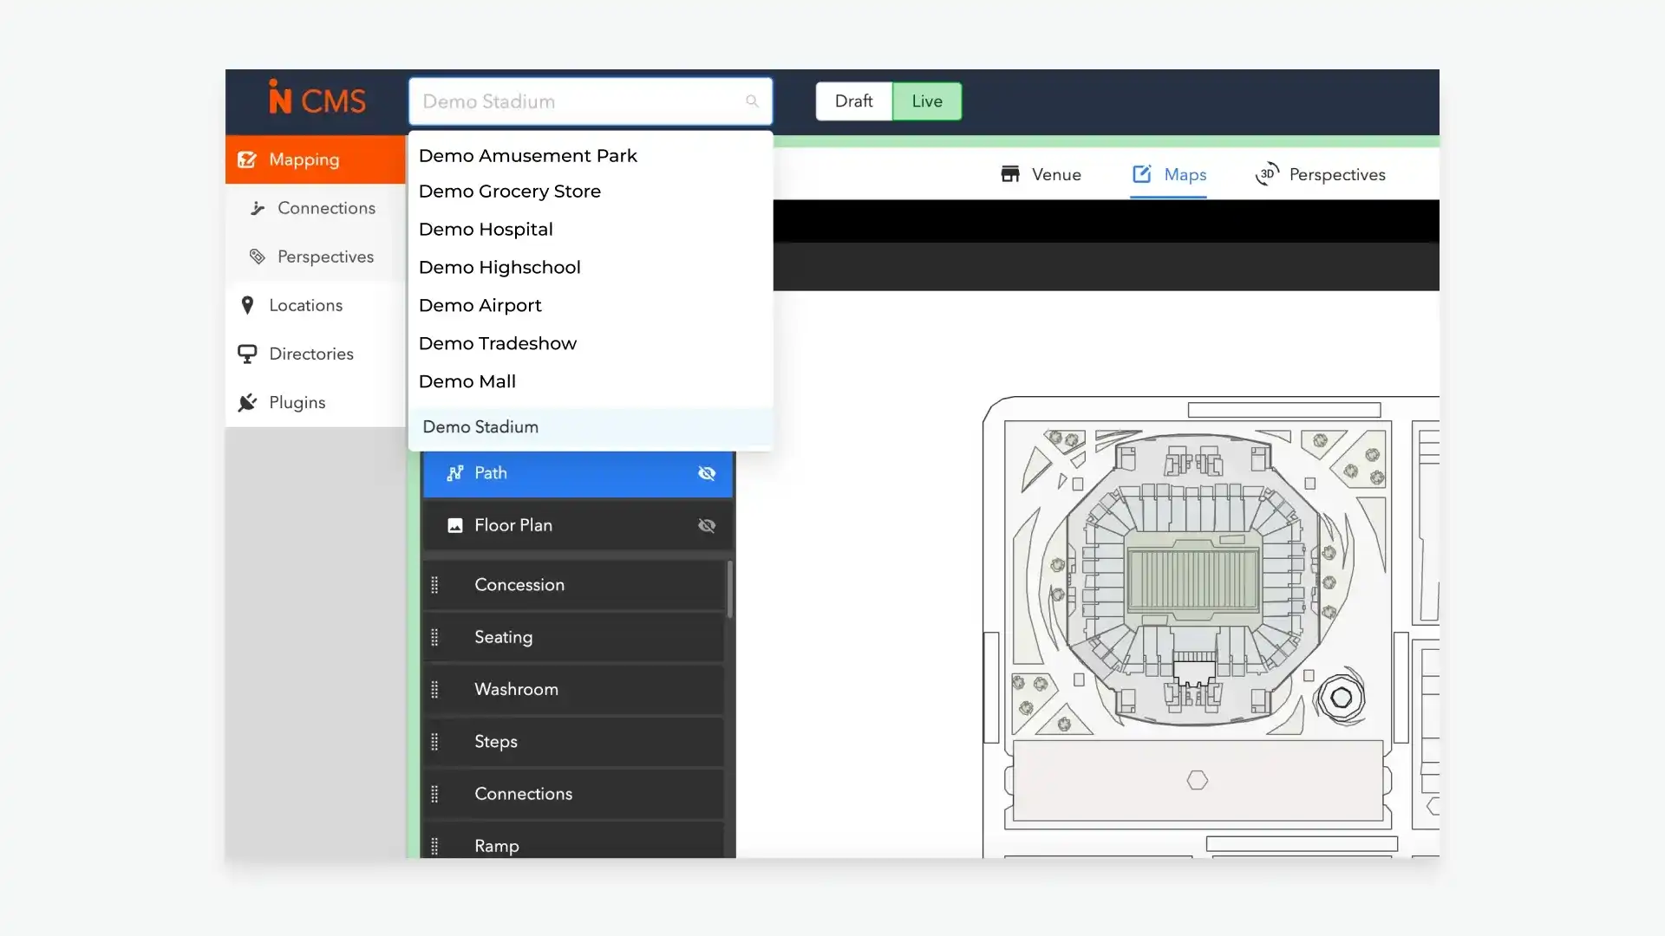The height and width of the screenshot is (936, 1665).
Task: Pick Demo Mall from the dropdown list
Action: pos(467,381)
